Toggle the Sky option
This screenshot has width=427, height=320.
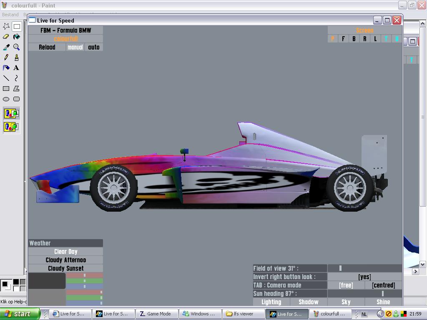coord(346,302)
